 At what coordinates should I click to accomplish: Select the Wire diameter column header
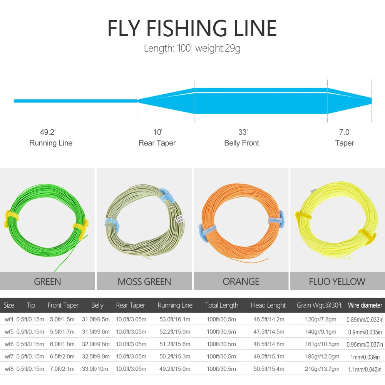pyautogui.click(x=365, y=305)
